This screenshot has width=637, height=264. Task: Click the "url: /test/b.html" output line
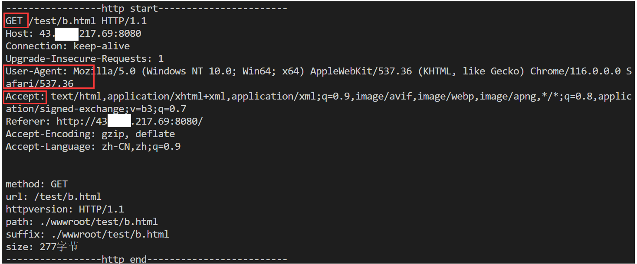[x=53, y=197]
